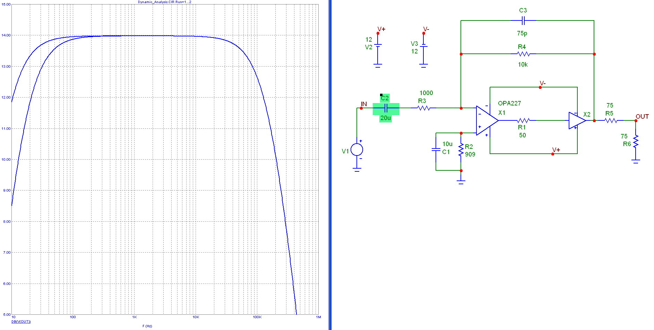Click the '10K' frequency axis label
The width and height of the screenshot is (654, 330).
[196, 317]
